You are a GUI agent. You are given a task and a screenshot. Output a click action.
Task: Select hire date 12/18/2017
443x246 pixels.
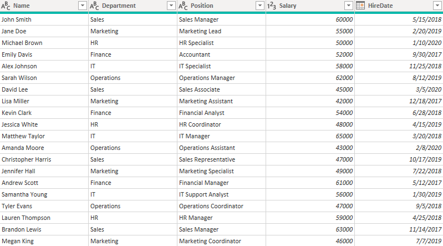tap(399, 101)
